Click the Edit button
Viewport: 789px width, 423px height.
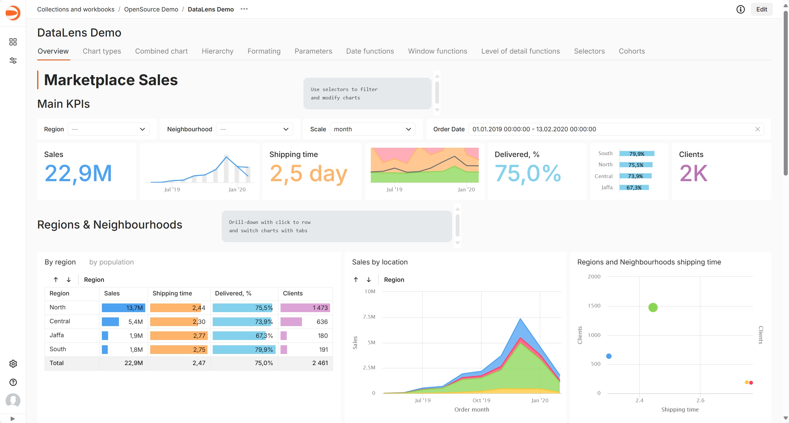pyautogui.click(x=761, y=9)
